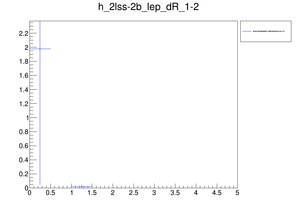Click y-axis label 2.2
297x209 pixels.
24,34
